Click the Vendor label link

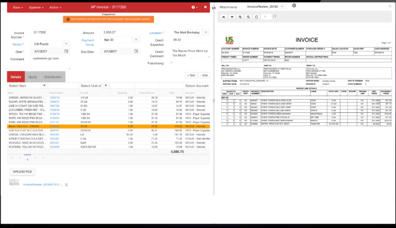tap(17, 44)
